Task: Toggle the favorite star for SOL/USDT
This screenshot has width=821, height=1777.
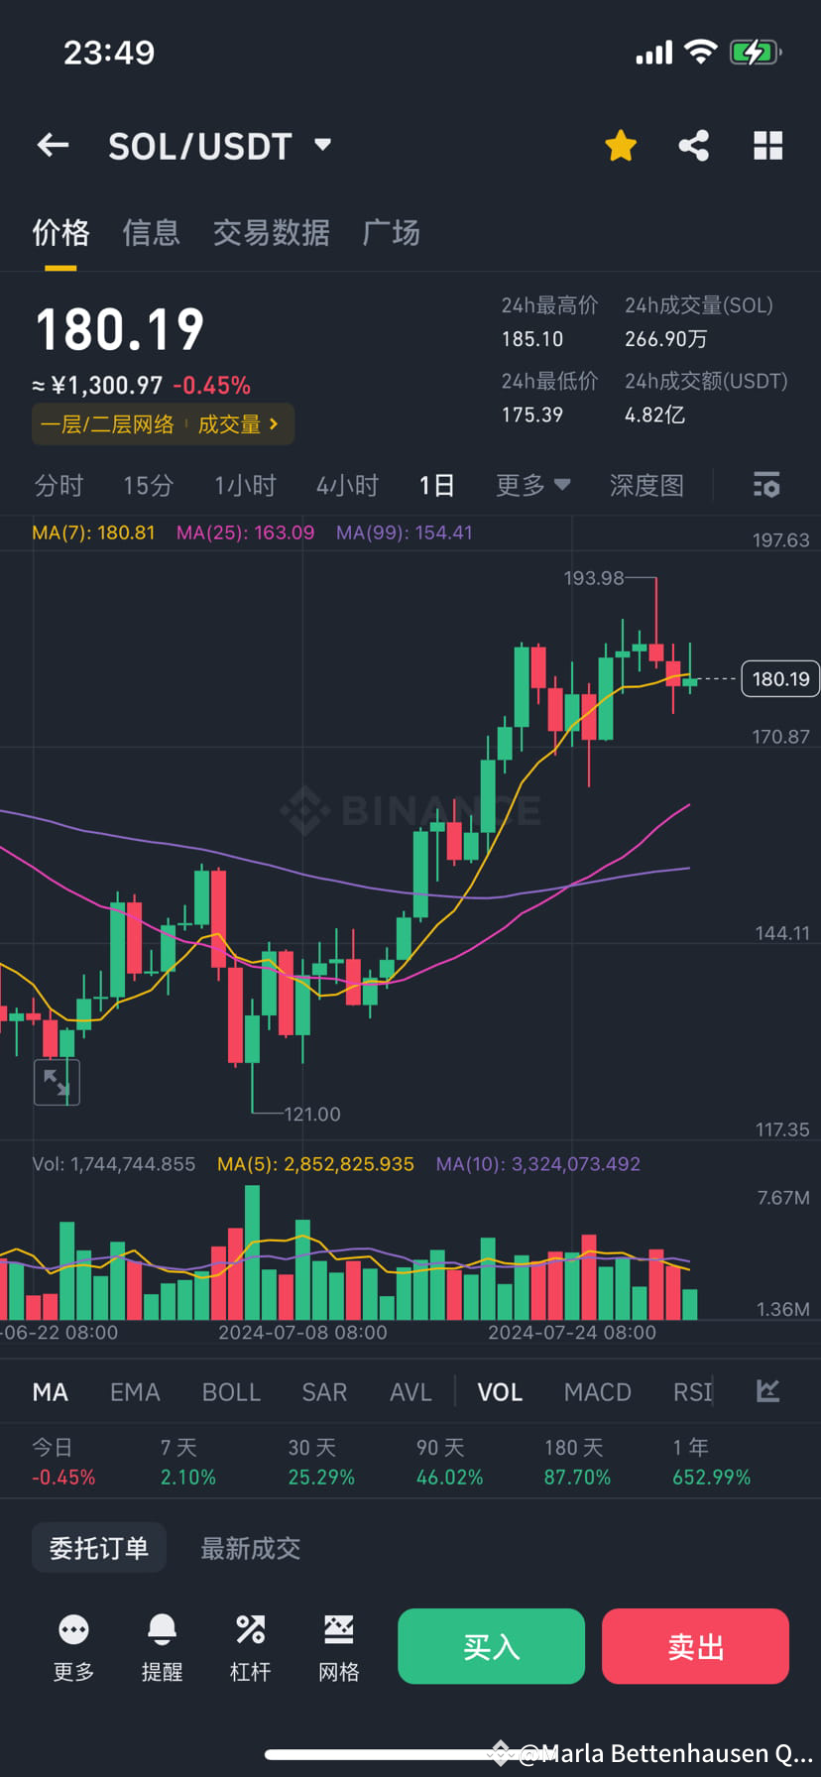Action: (x=620, y=145)
